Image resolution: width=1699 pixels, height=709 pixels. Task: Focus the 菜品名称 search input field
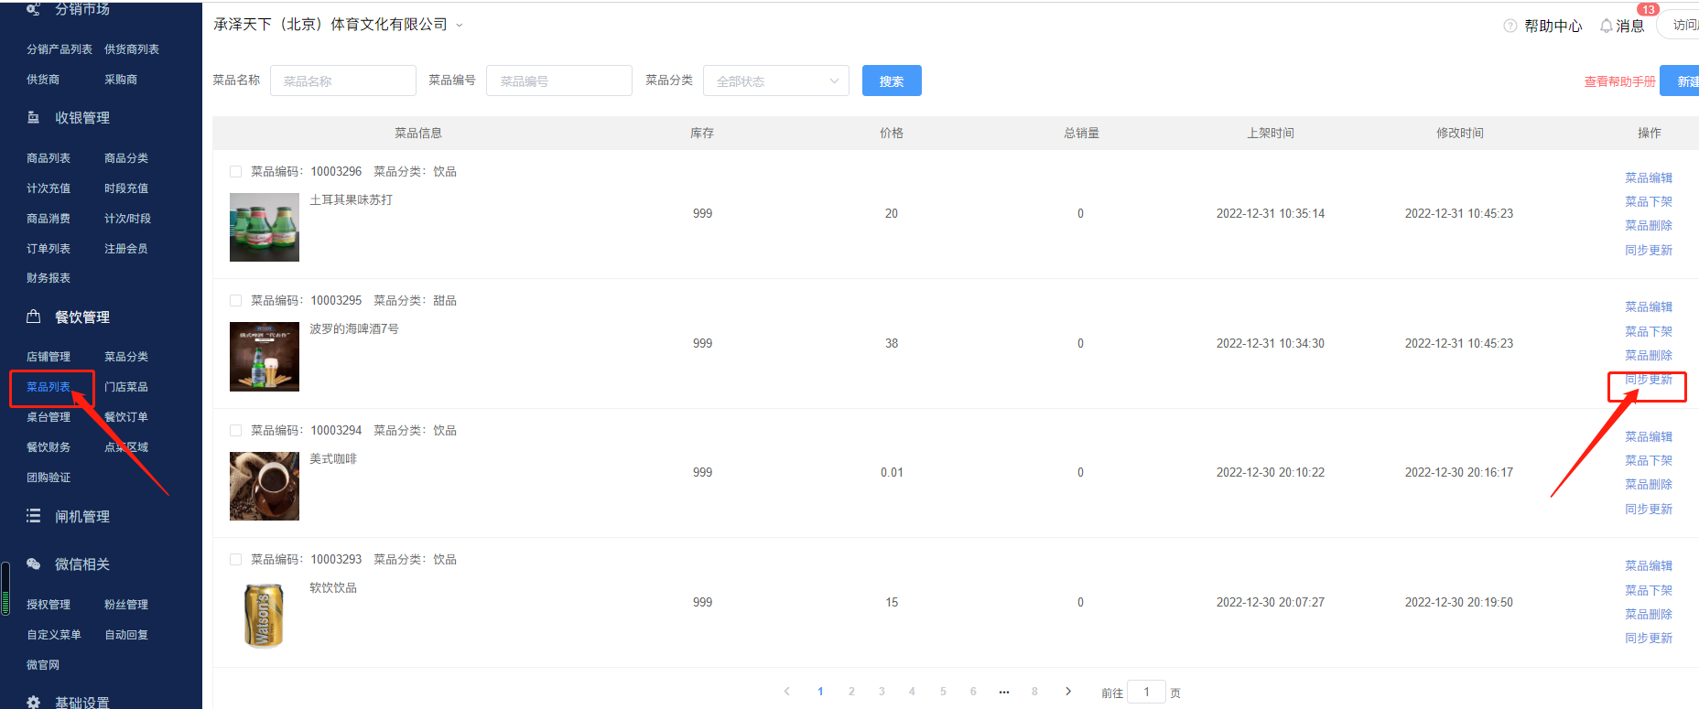click(x=343, y=81)
